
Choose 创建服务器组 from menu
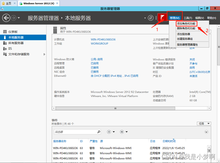[x=185, y=39]
